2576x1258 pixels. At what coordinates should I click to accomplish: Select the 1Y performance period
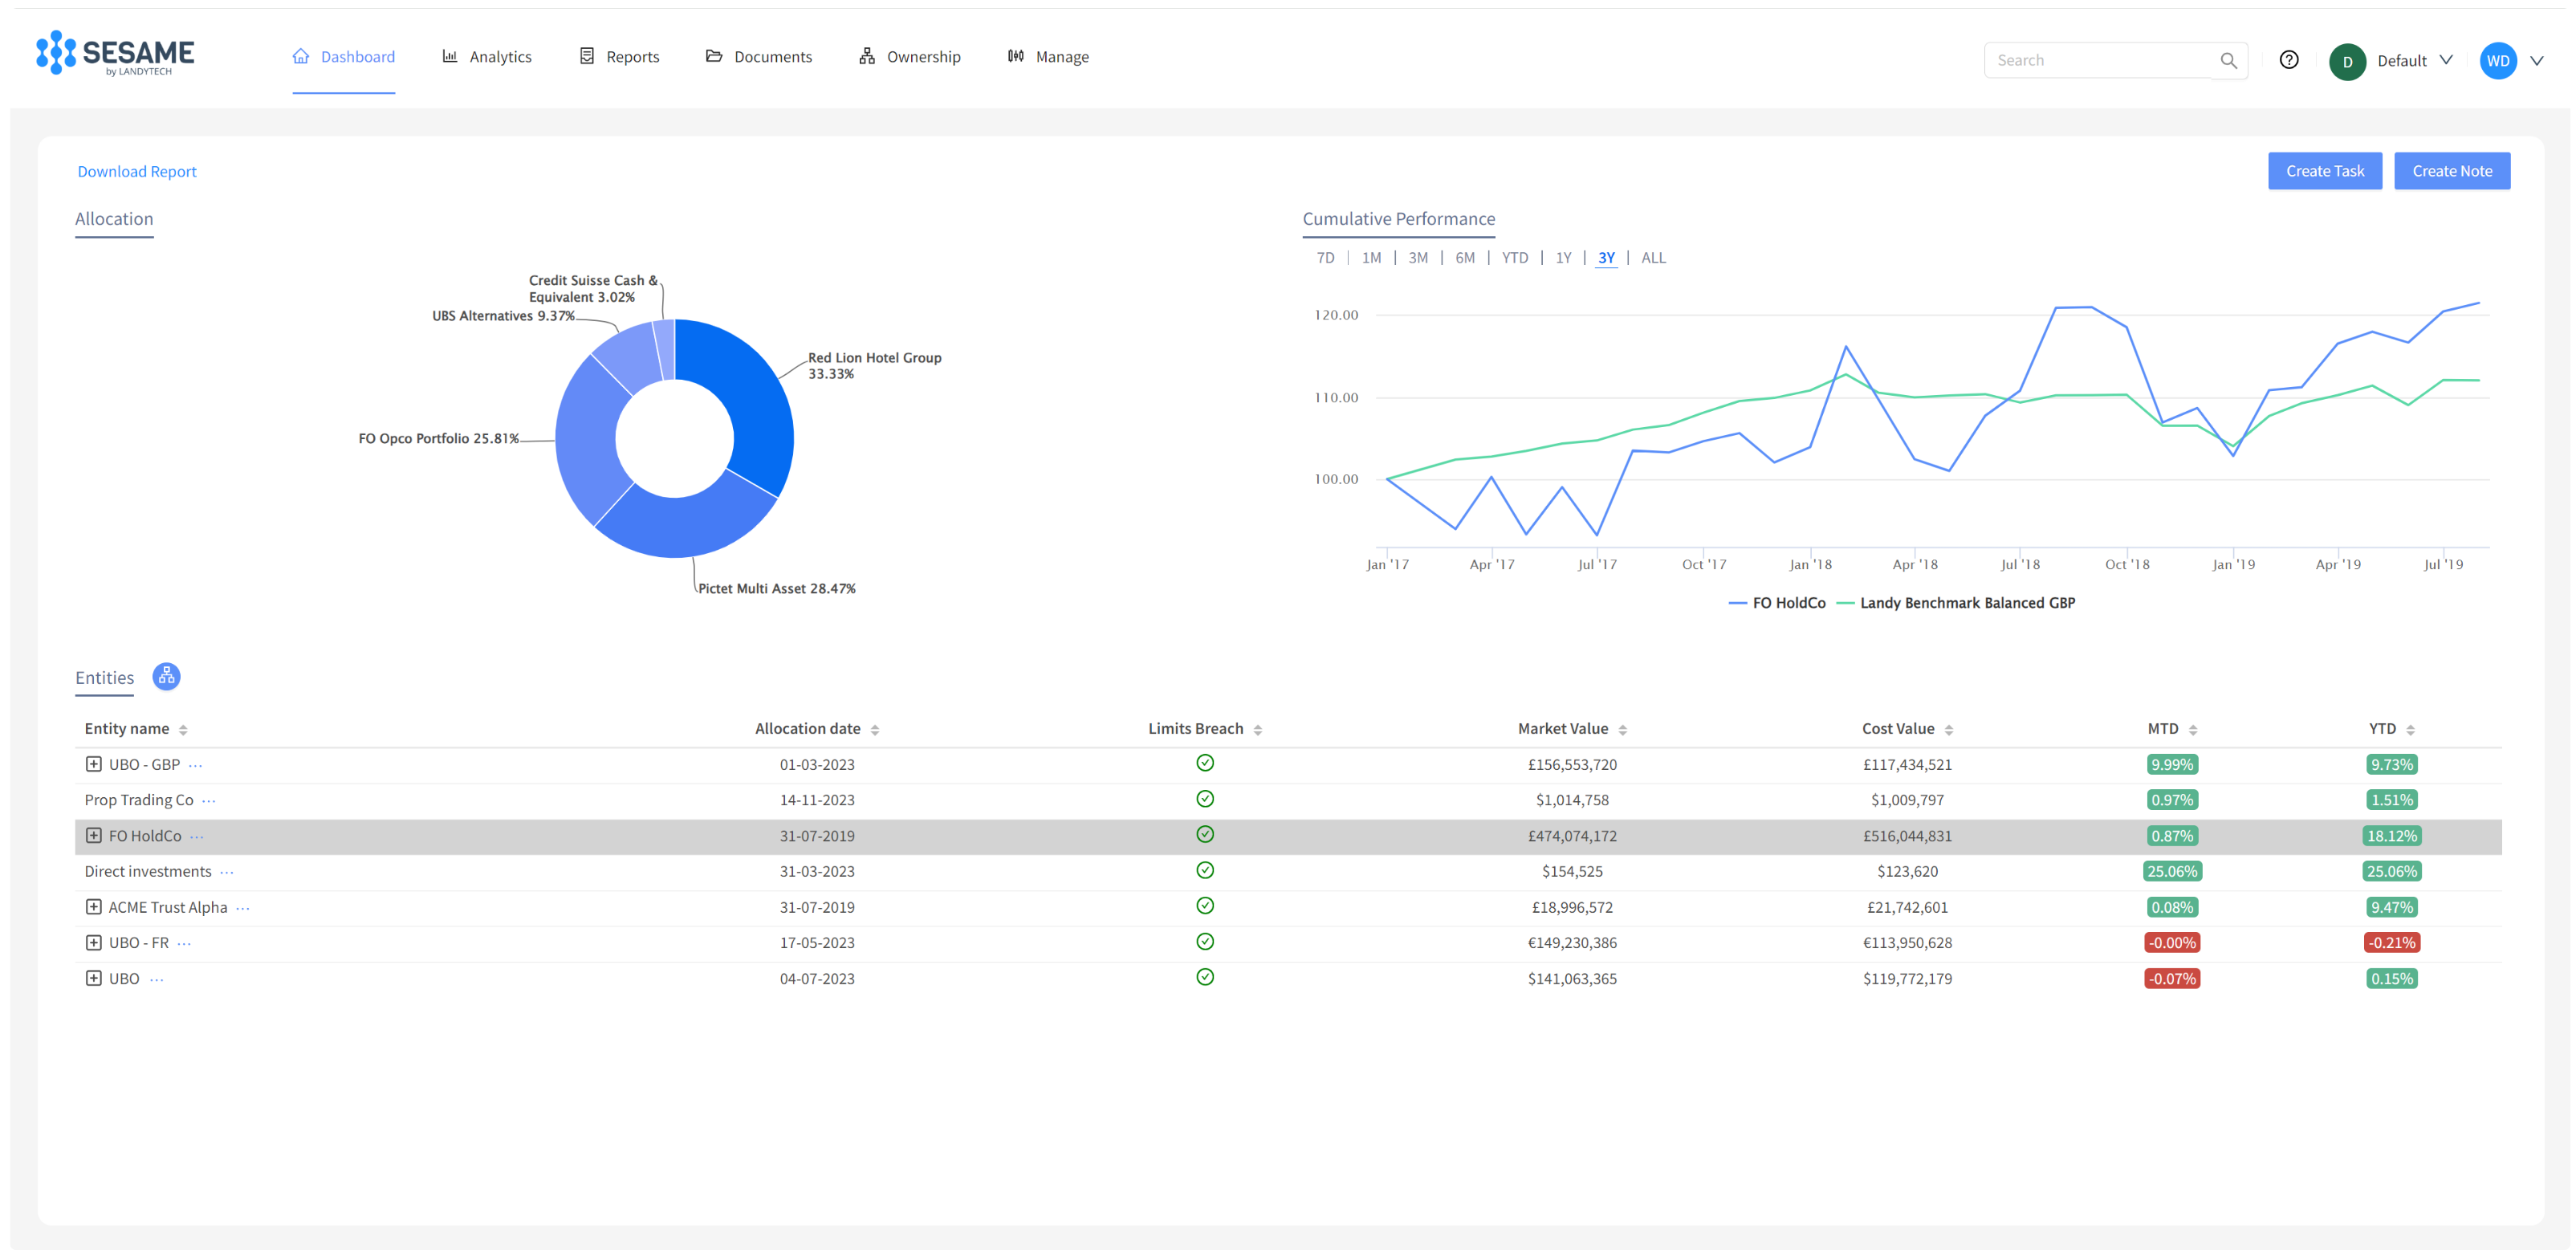[x=1563, y=258]
